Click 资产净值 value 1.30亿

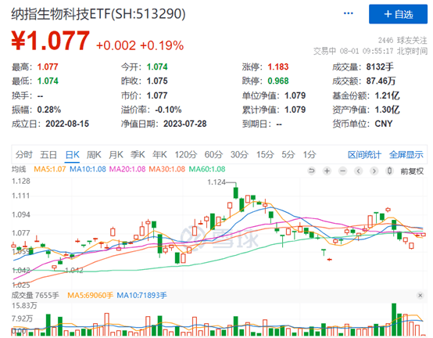(387, 110)
